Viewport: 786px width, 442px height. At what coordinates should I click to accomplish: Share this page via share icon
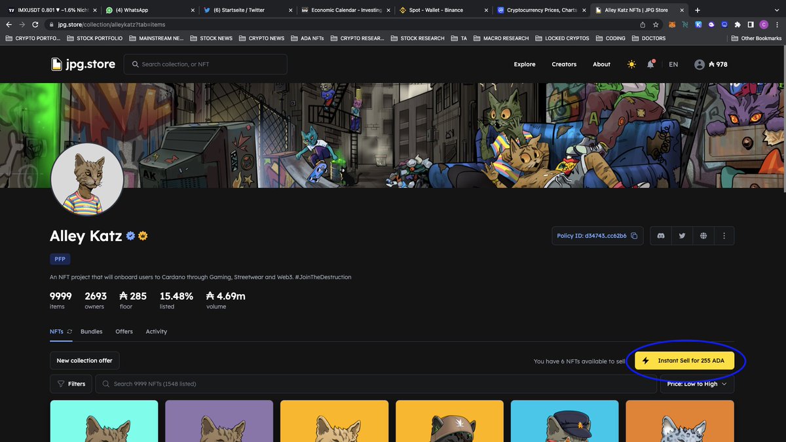(643, 24)
